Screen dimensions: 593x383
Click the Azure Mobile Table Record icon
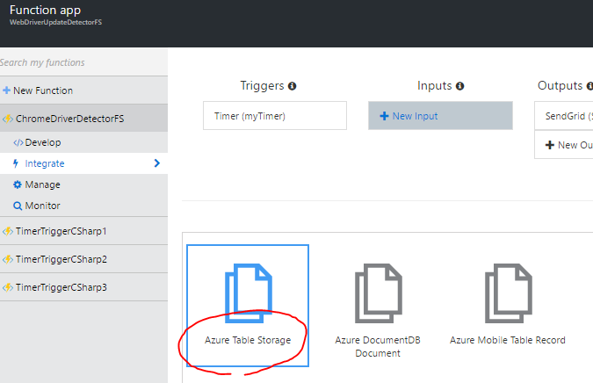[x=509, y=293]
